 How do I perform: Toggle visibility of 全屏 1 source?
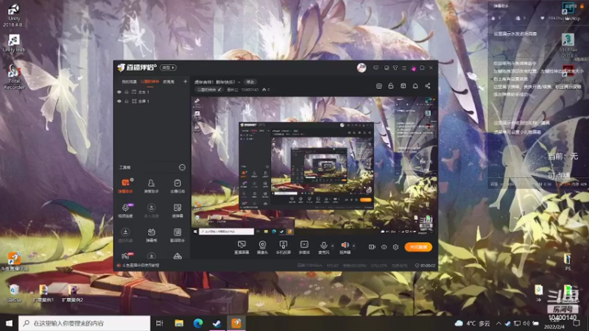point(119,102)
